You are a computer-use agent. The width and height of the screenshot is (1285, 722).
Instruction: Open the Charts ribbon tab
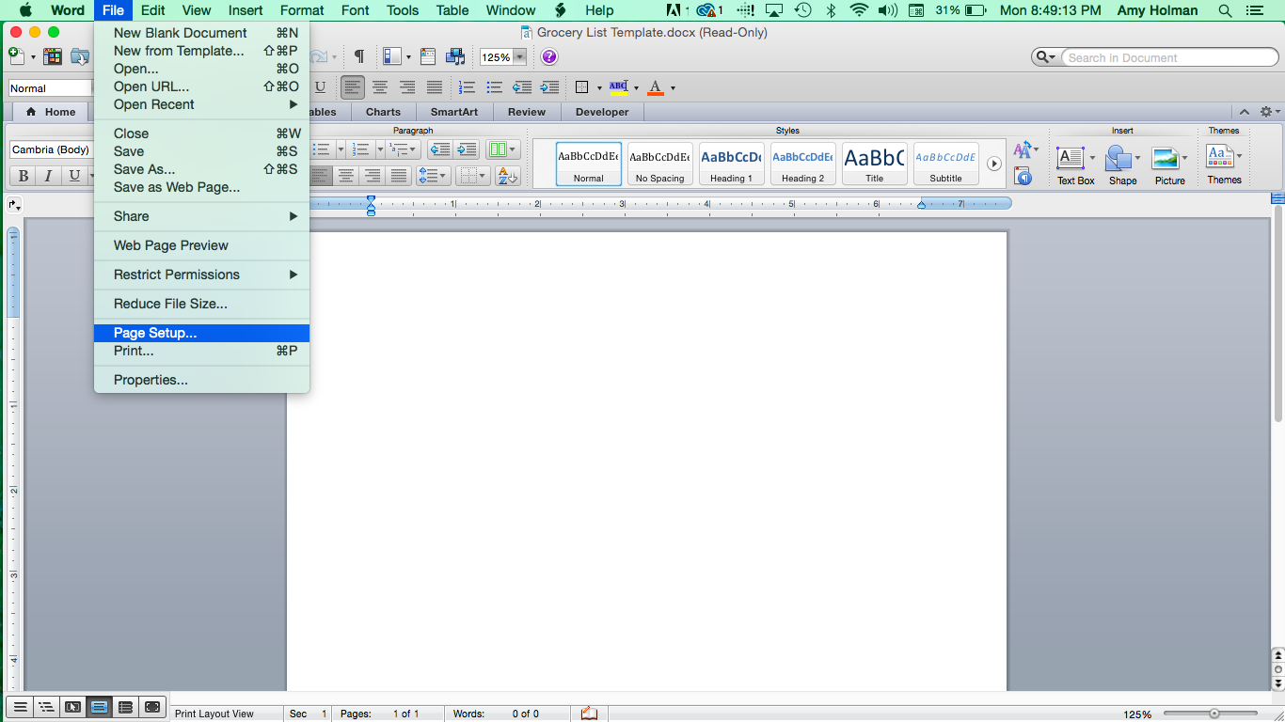click(x=383, y=112)
